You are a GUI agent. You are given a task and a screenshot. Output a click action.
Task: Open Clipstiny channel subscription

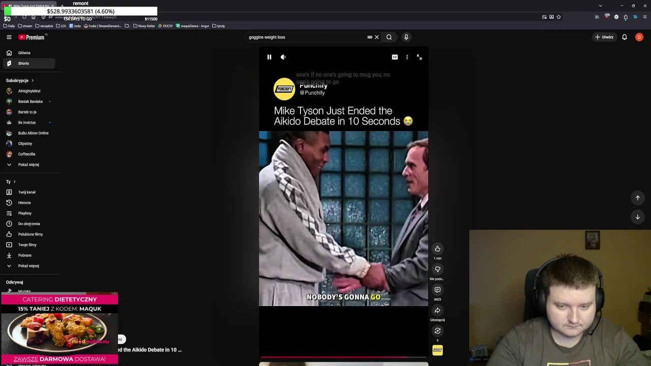[28, 143]
